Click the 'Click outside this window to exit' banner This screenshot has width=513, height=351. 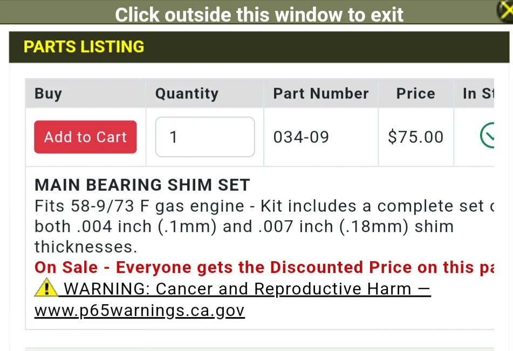click(x=259, y=15)
